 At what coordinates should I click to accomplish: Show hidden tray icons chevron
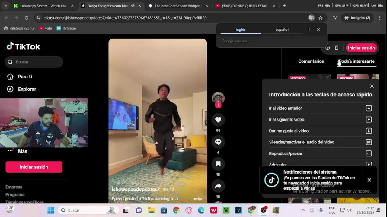pos(303,210)
